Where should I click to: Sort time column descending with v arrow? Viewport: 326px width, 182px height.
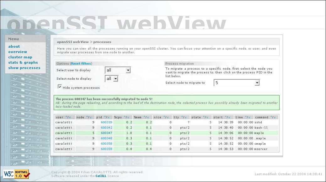249,117
